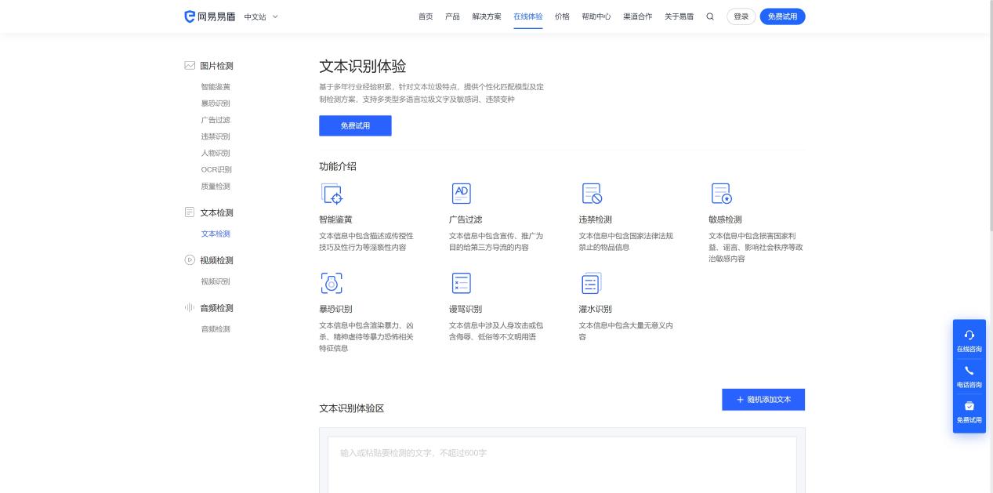993x493 pixels.
Task: Click the 视频检测 play icon
Action: coord(190,260)
